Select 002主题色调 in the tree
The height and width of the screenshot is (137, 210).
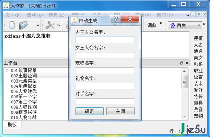[x=24, y=76]
